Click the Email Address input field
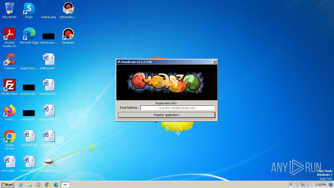Image resolution: width=334 pixels, height=188 pixels. pos(177,108)
